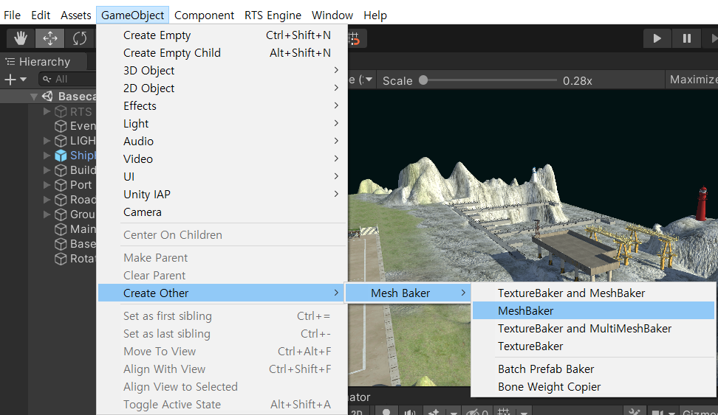Click the Mesh Baker submenu entry
The width and height of the screenshot is (718, 415).
pyautogui.click(x=408, y=293)
